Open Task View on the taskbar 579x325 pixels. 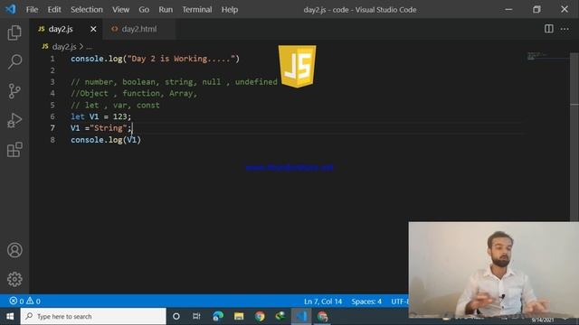[x=196, y=316]
